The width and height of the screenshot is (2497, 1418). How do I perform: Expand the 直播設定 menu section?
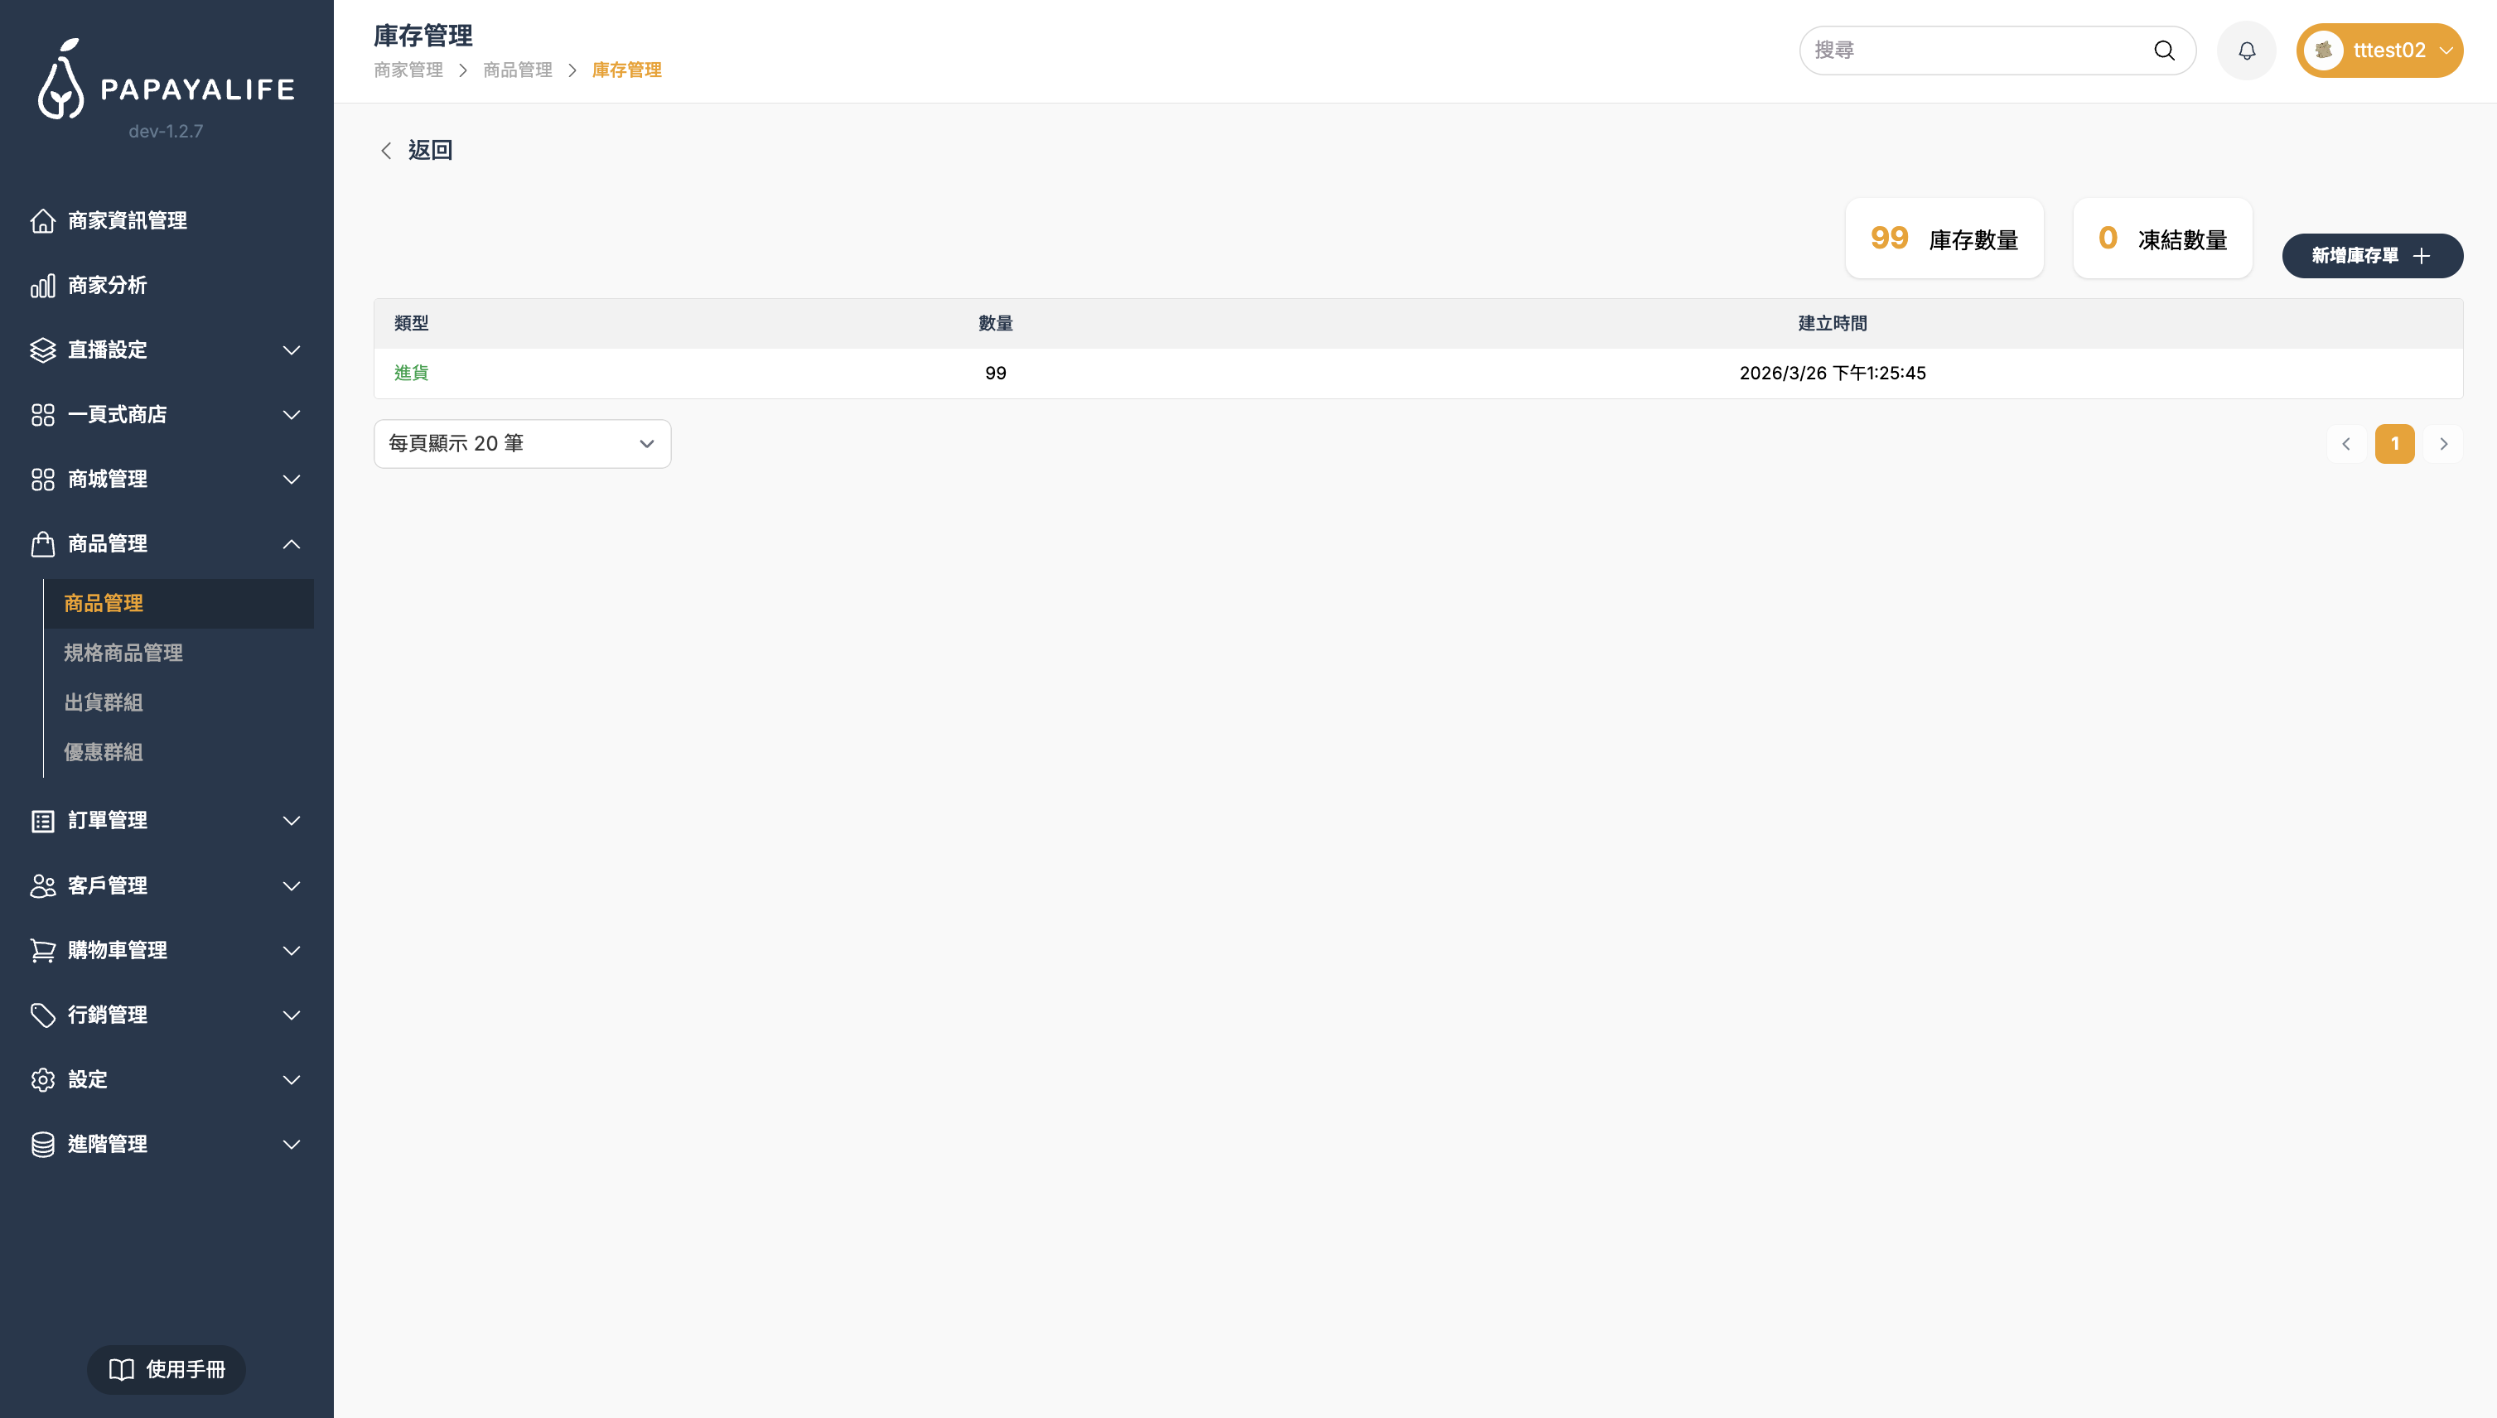pyautogui.click(x=166, y=350)
